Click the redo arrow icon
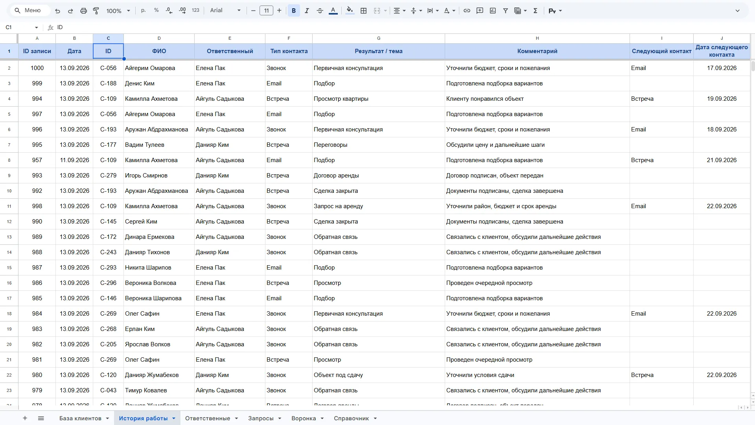The width and height of the screenshot is (755, 425). (70, 11)
